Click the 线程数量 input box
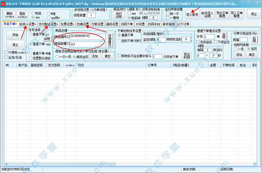 (x=91, y=15)
